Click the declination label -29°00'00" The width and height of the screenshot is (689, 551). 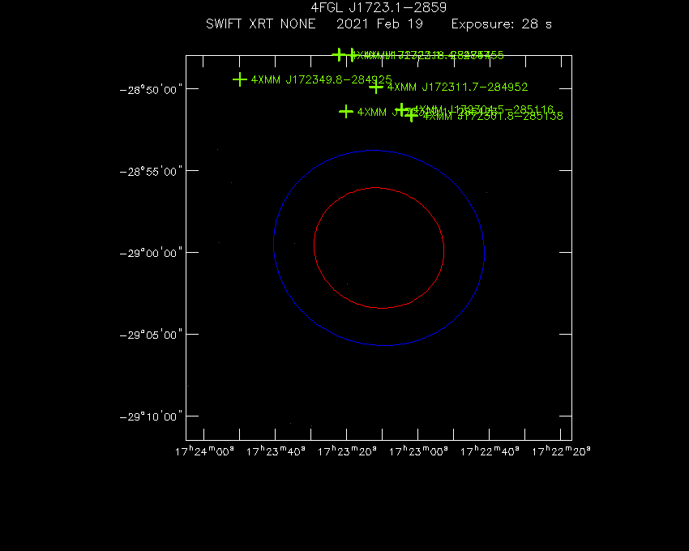(x=151, y=253)
